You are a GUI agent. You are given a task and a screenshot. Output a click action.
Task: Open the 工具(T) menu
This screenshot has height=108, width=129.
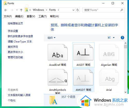43,16
